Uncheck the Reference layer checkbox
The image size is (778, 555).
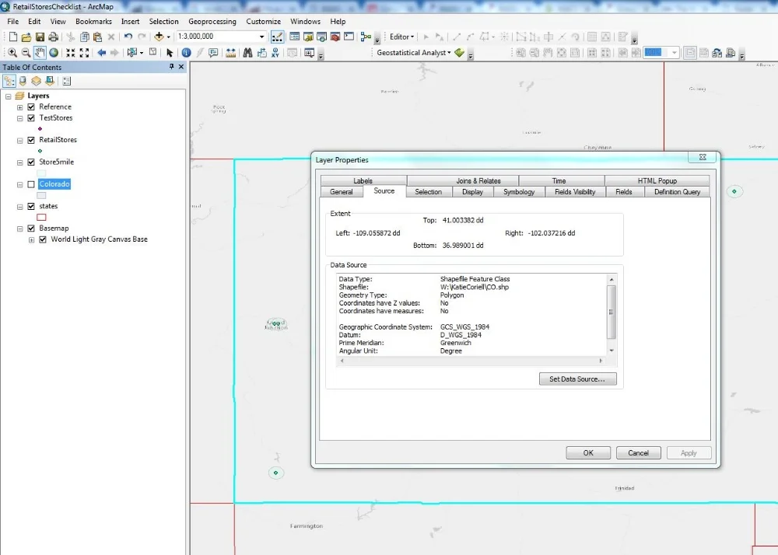click(x=31, y=107)
